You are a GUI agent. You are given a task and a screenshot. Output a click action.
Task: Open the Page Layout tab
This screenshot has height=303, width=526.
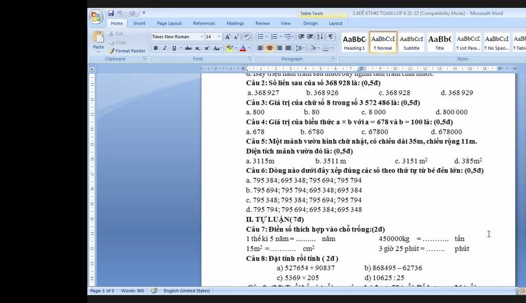(x=169, y=23)
